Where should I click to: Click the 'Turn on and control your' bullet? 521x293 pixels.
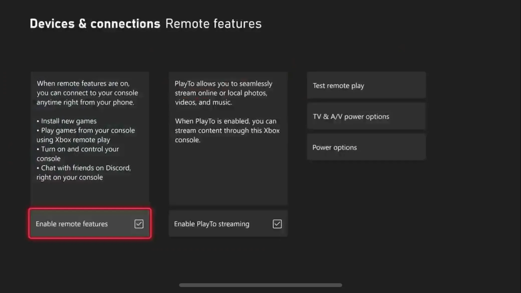point(80,149)
